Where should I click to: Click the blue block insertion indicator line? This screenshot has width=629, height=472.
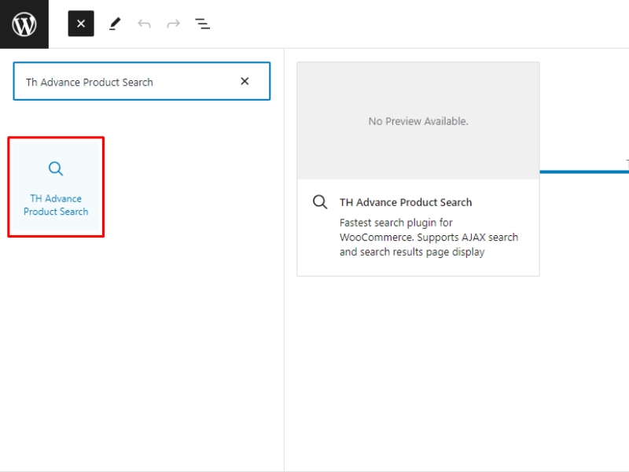(x=582, y=171)
